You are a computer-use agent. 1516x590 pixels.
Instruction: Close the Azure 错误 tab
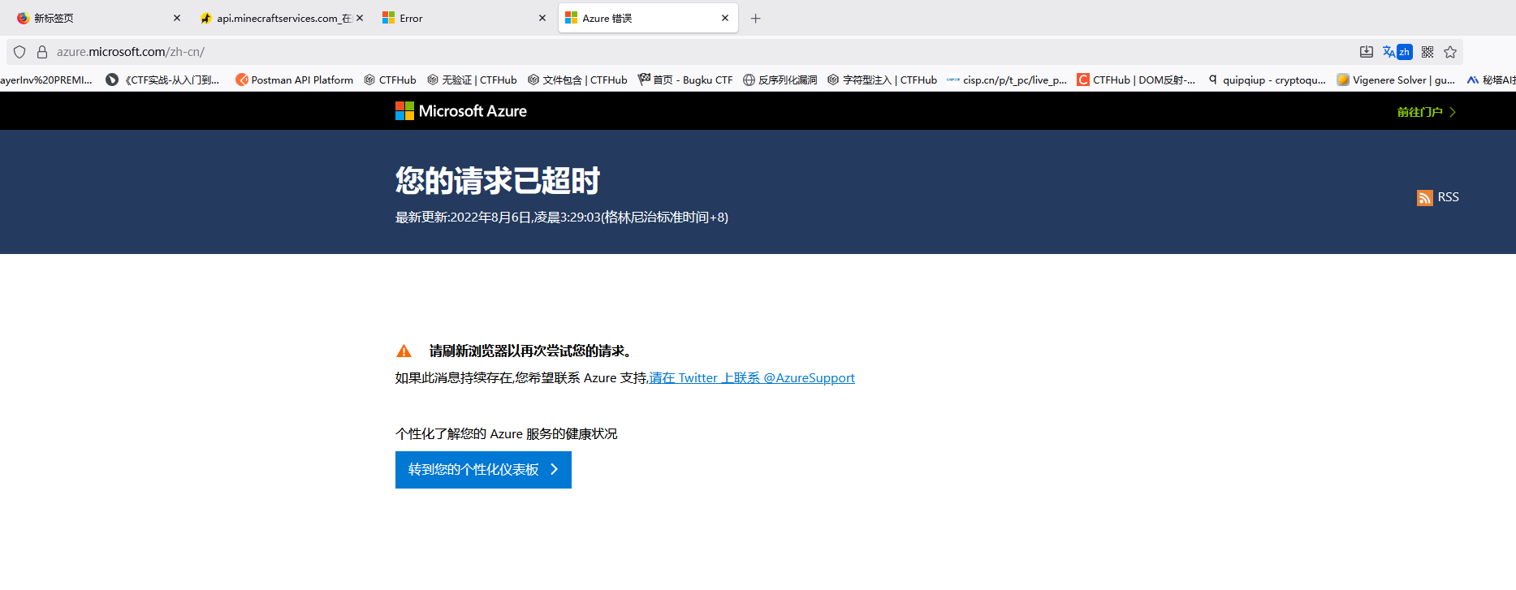[x=725, y=18]
